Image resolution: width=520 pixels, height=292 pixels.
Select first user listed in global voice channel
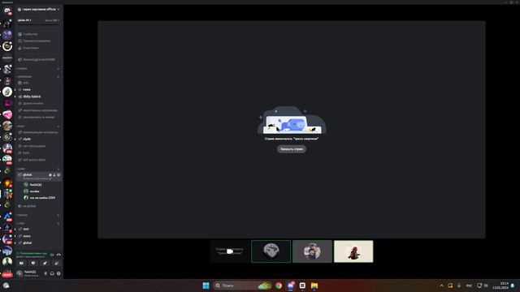[x=41, y=185]
